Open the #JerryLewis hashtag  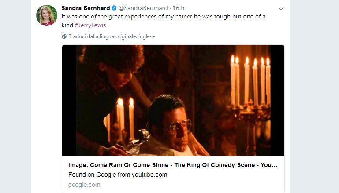[90, 25]
